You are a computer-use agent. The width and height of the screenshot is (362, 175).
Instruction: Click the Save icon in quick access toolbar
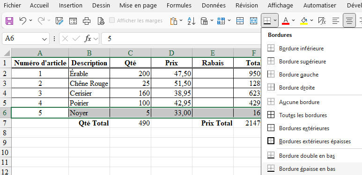9,21
